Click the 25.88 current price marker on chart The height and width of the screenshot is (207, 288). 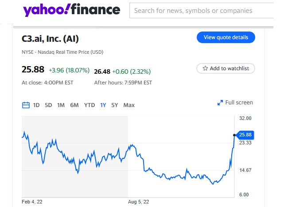[x=245, y=135]
